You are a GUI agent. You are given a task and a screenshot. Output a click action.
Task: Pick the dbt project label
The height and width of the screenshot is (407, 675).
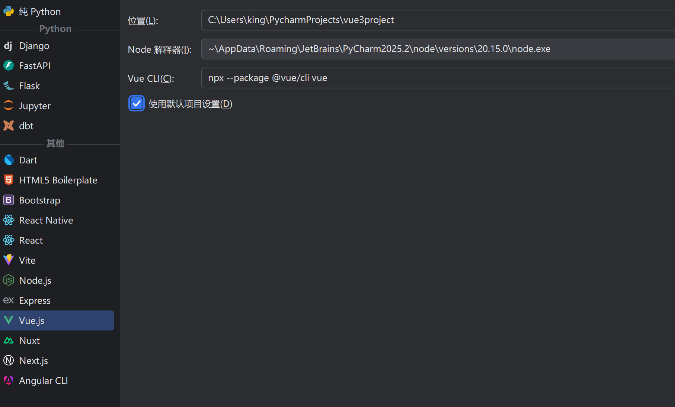pyautogui.click(x=26, y=126)
